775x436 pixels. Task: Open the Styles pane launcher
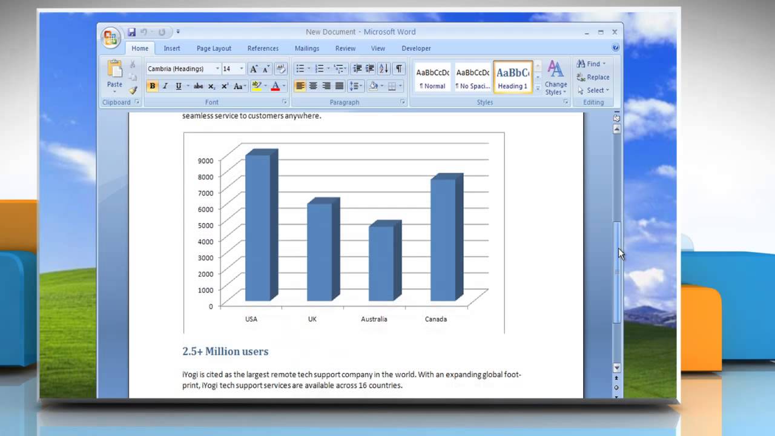(566, 102)
